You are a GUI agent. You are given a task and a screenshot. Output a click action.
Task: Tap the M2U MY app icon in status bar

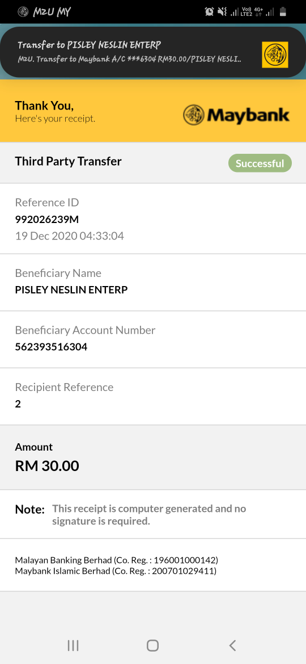[x=23, y=11]
